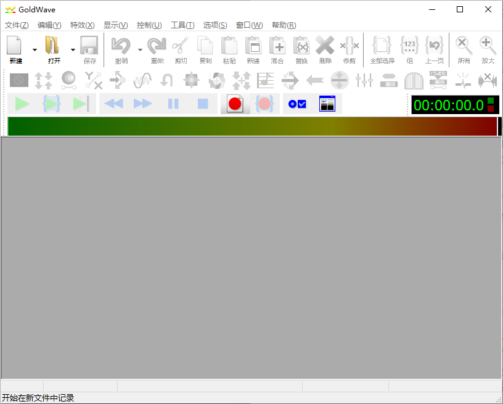The image size is (503, 404).
Task: Click the green-to-red level meter bar
Action: point(251,126)
